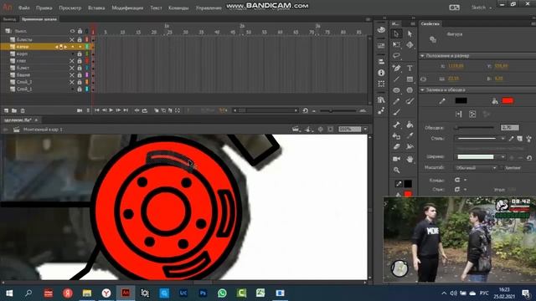Viewport: 536px width, 301px height.
Task: Click new layer folder icon
Action: click(x=14, y=110)
